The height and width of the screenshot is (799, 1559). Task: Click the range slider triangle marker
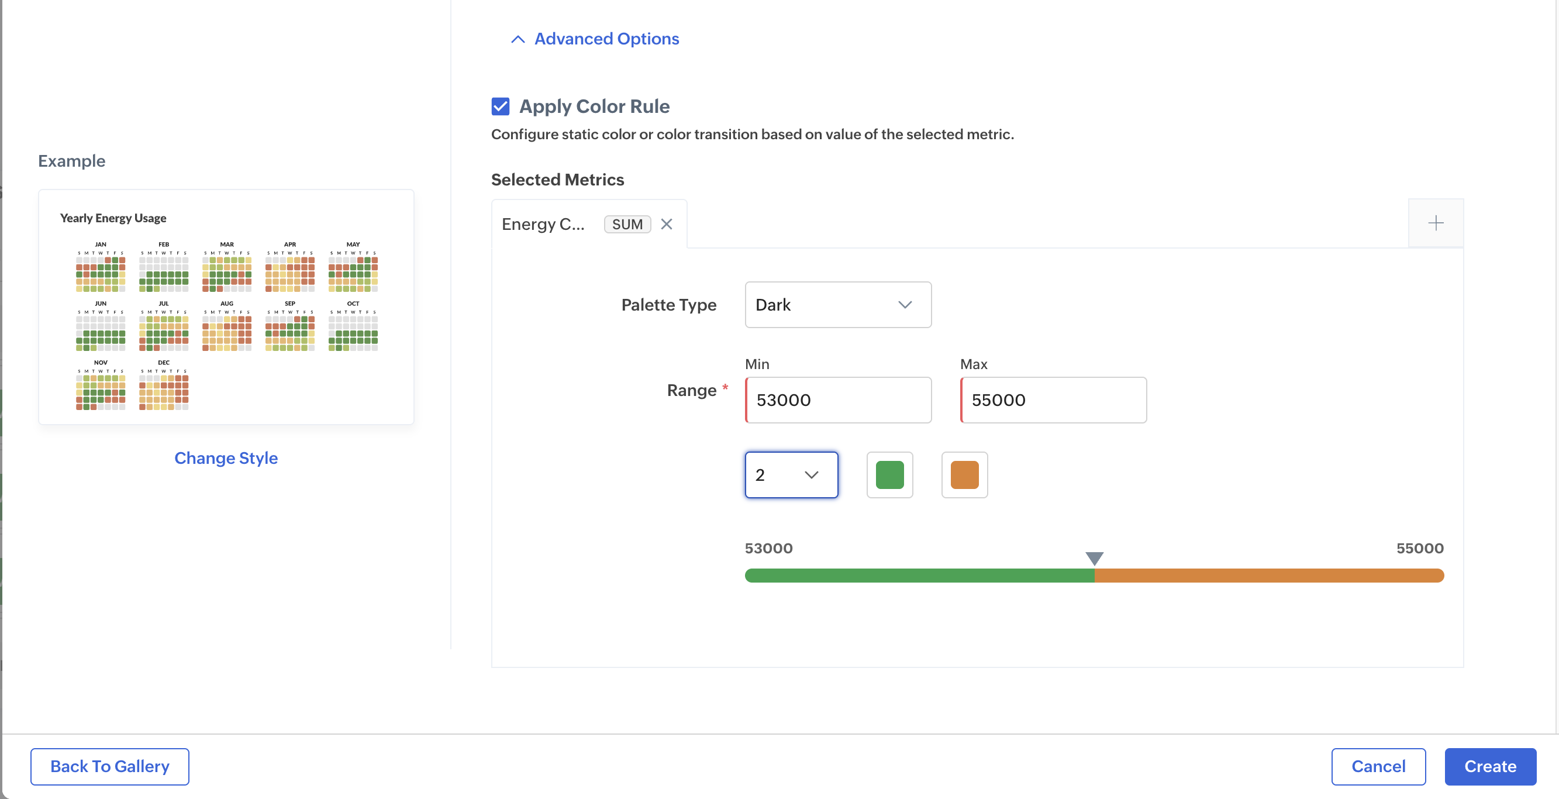(x=1094, y=557)
